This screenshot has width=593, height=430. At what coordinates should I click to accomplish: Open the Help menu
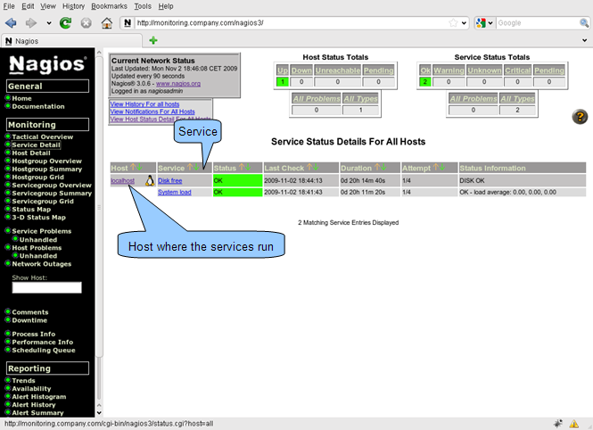click(x=166, y=6)
